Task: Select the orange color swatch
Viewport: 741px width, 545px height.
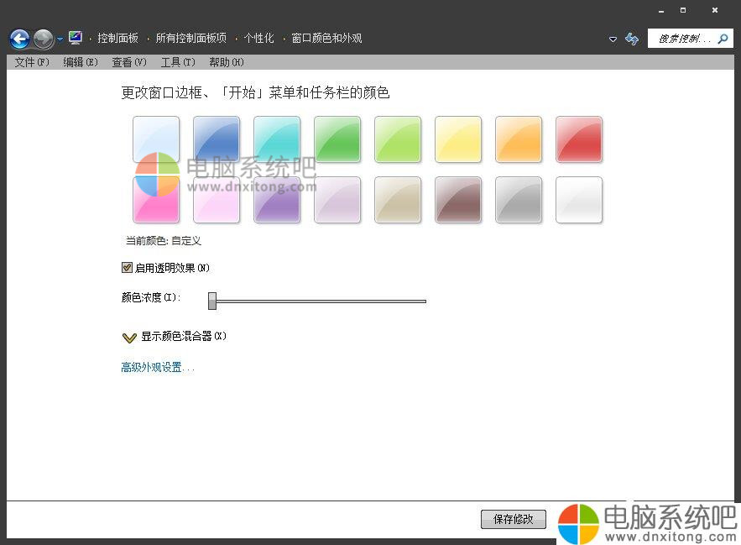Action: click(519, 139)
